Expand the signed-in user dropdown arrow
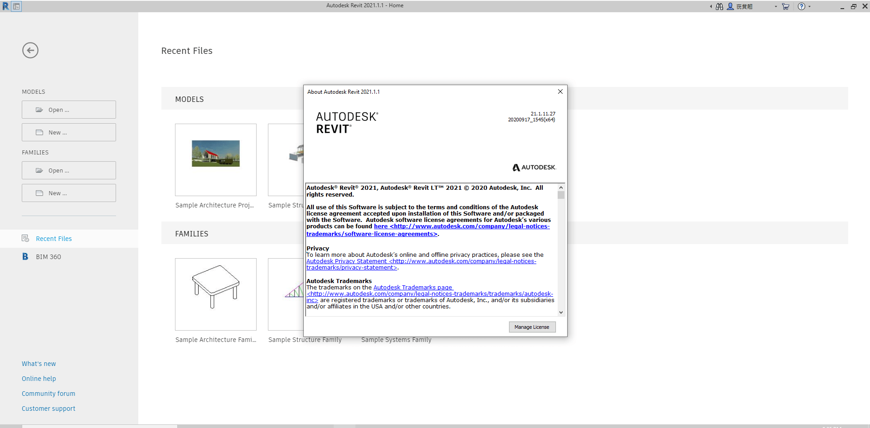The width and height of the screenshot is (870, 428). (x=776, y=6)
